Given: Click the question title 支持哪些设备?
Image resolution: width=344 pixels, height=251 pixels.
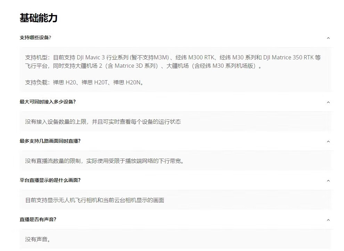Looking at the screenshot, I should [35, 37].
